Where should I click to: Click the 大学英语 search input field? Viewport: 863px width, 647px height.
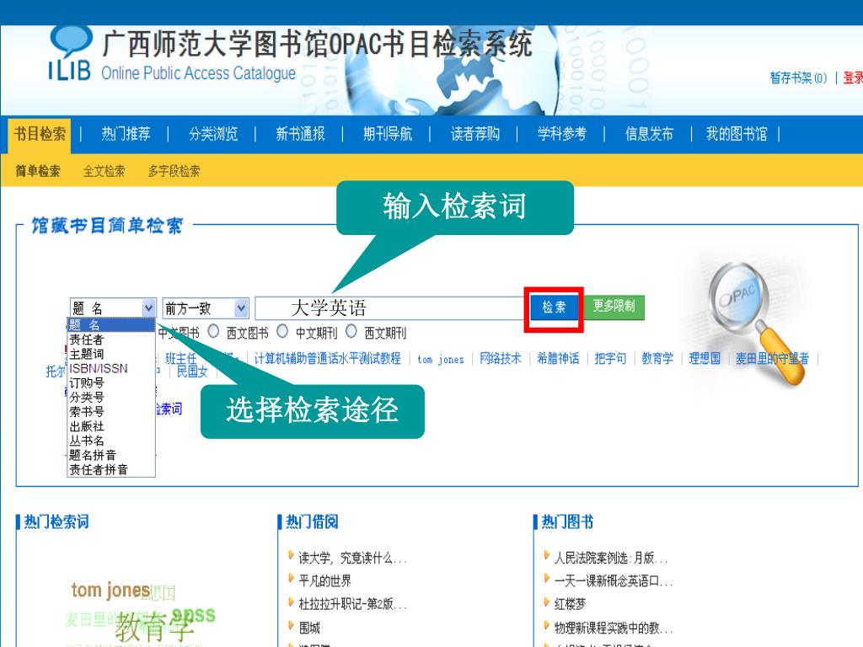coord(390,308)
